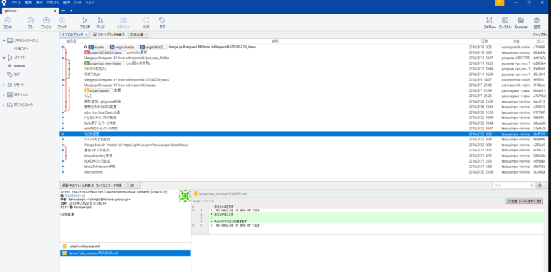Screen dimensions: 551x272
Task: Click the Branches (ブランチ) icon in sidebar
Action: 10,57
